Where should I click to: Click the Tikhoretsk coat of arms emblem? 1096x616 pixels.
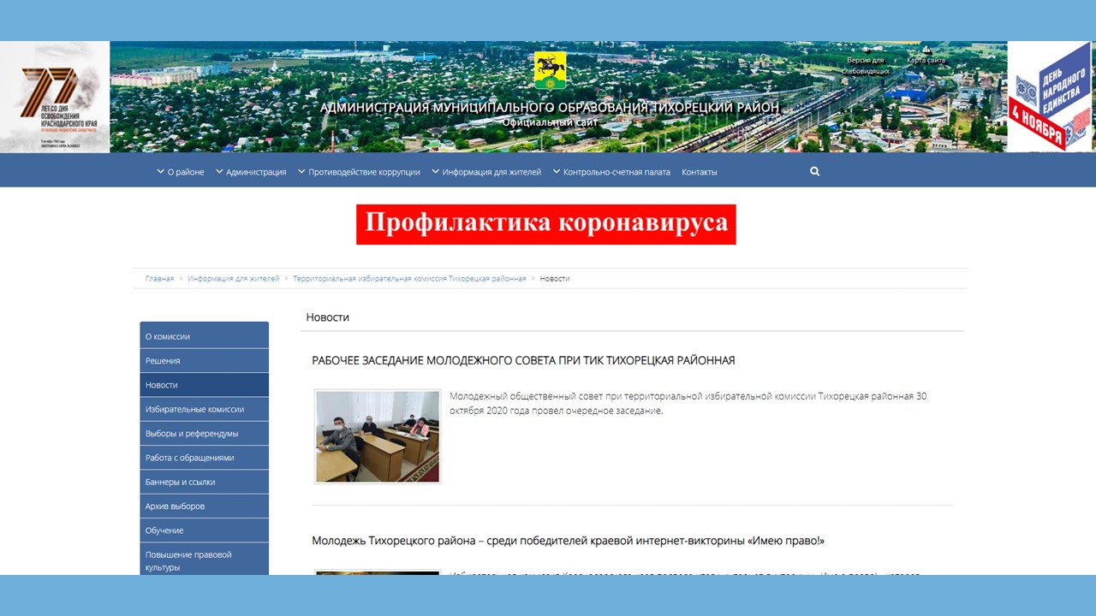550,70
